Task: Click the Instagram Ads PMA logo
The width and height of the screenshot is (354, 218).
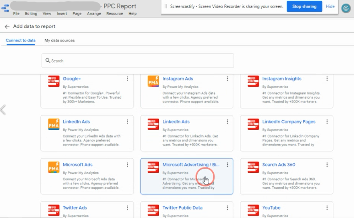Action: (153, 81)
